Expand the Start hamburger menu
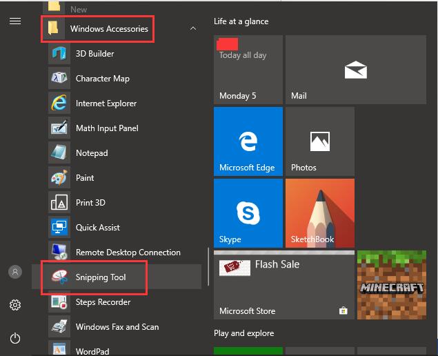This screenshot has height=356, width=438. (x=15, y=21)
